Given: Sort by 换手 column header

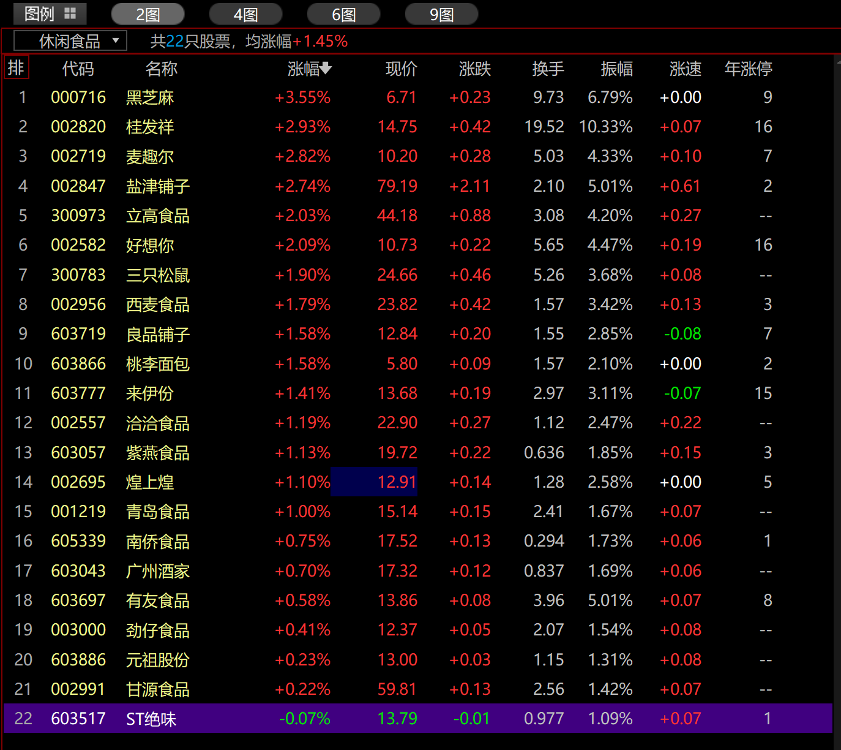Looking at the screenshot, I should click(x=548, y=69).
